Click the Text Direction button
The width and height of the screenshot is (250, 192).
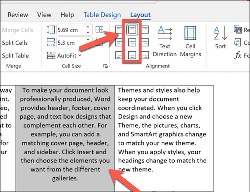(x=165, y=41)
